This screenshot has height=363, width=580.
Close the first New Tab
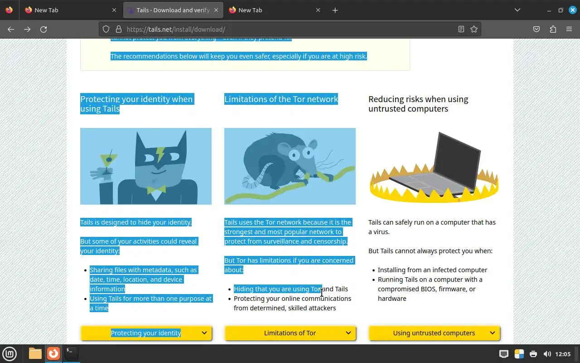coord(114,10)
